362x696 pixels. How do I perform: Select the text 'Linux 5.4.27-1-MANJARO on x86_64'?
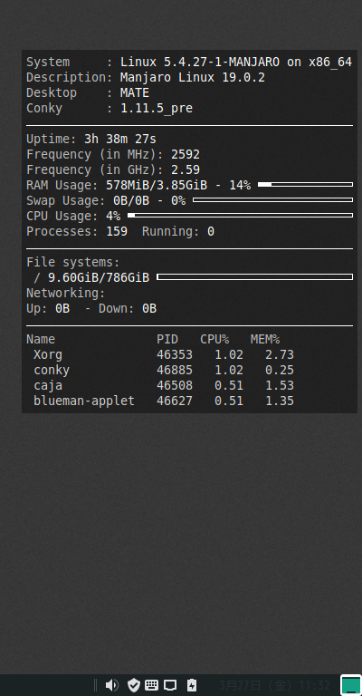pos(236,63)
